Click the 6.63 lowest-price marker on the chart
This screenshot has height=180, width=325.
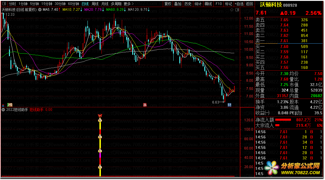216,102
